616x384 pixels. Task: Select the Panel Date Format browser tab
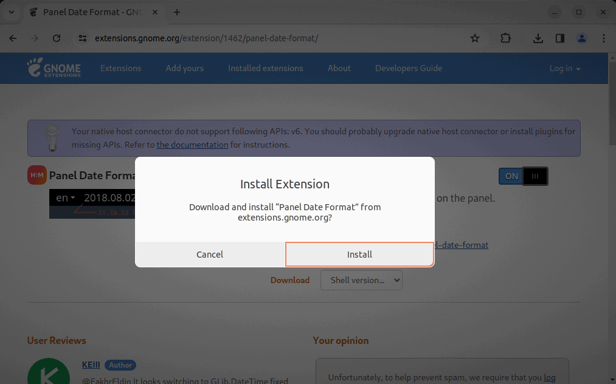[x=94, y=12]
